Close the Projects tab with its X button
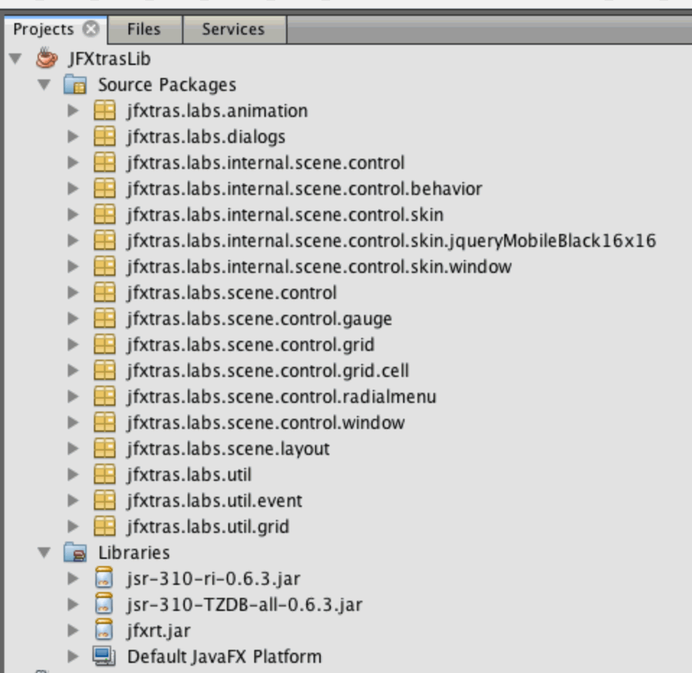Image resolution: width=692 pixels, height=673 pixels. [x=90, y=30]
